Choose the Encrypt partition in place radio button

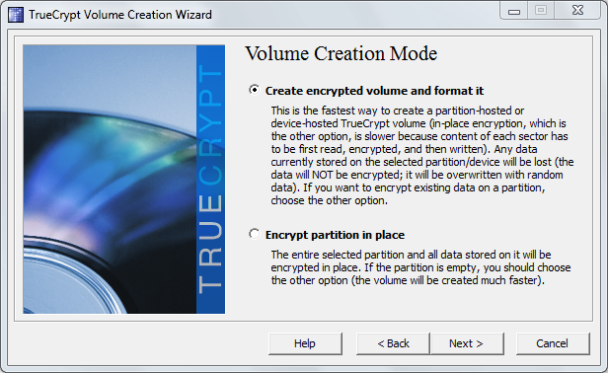click(x=254, y=234)
